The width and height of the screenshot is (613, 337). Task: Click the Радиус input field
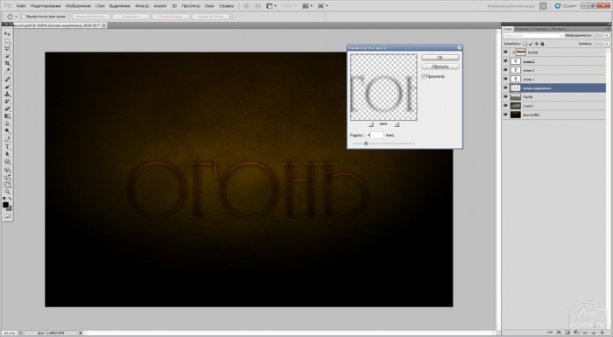(375, 135)
